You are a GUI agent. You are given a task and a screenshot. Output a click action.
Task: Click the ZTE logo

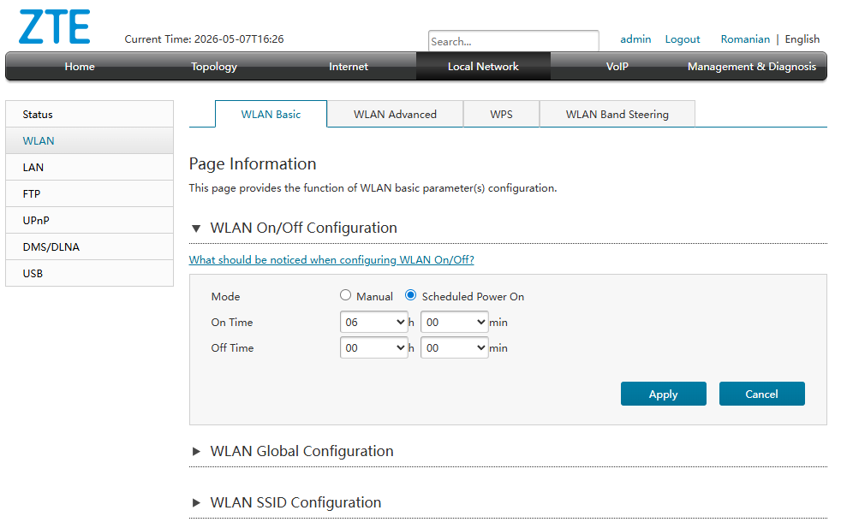pyautogui.click(x=55, y=27)
